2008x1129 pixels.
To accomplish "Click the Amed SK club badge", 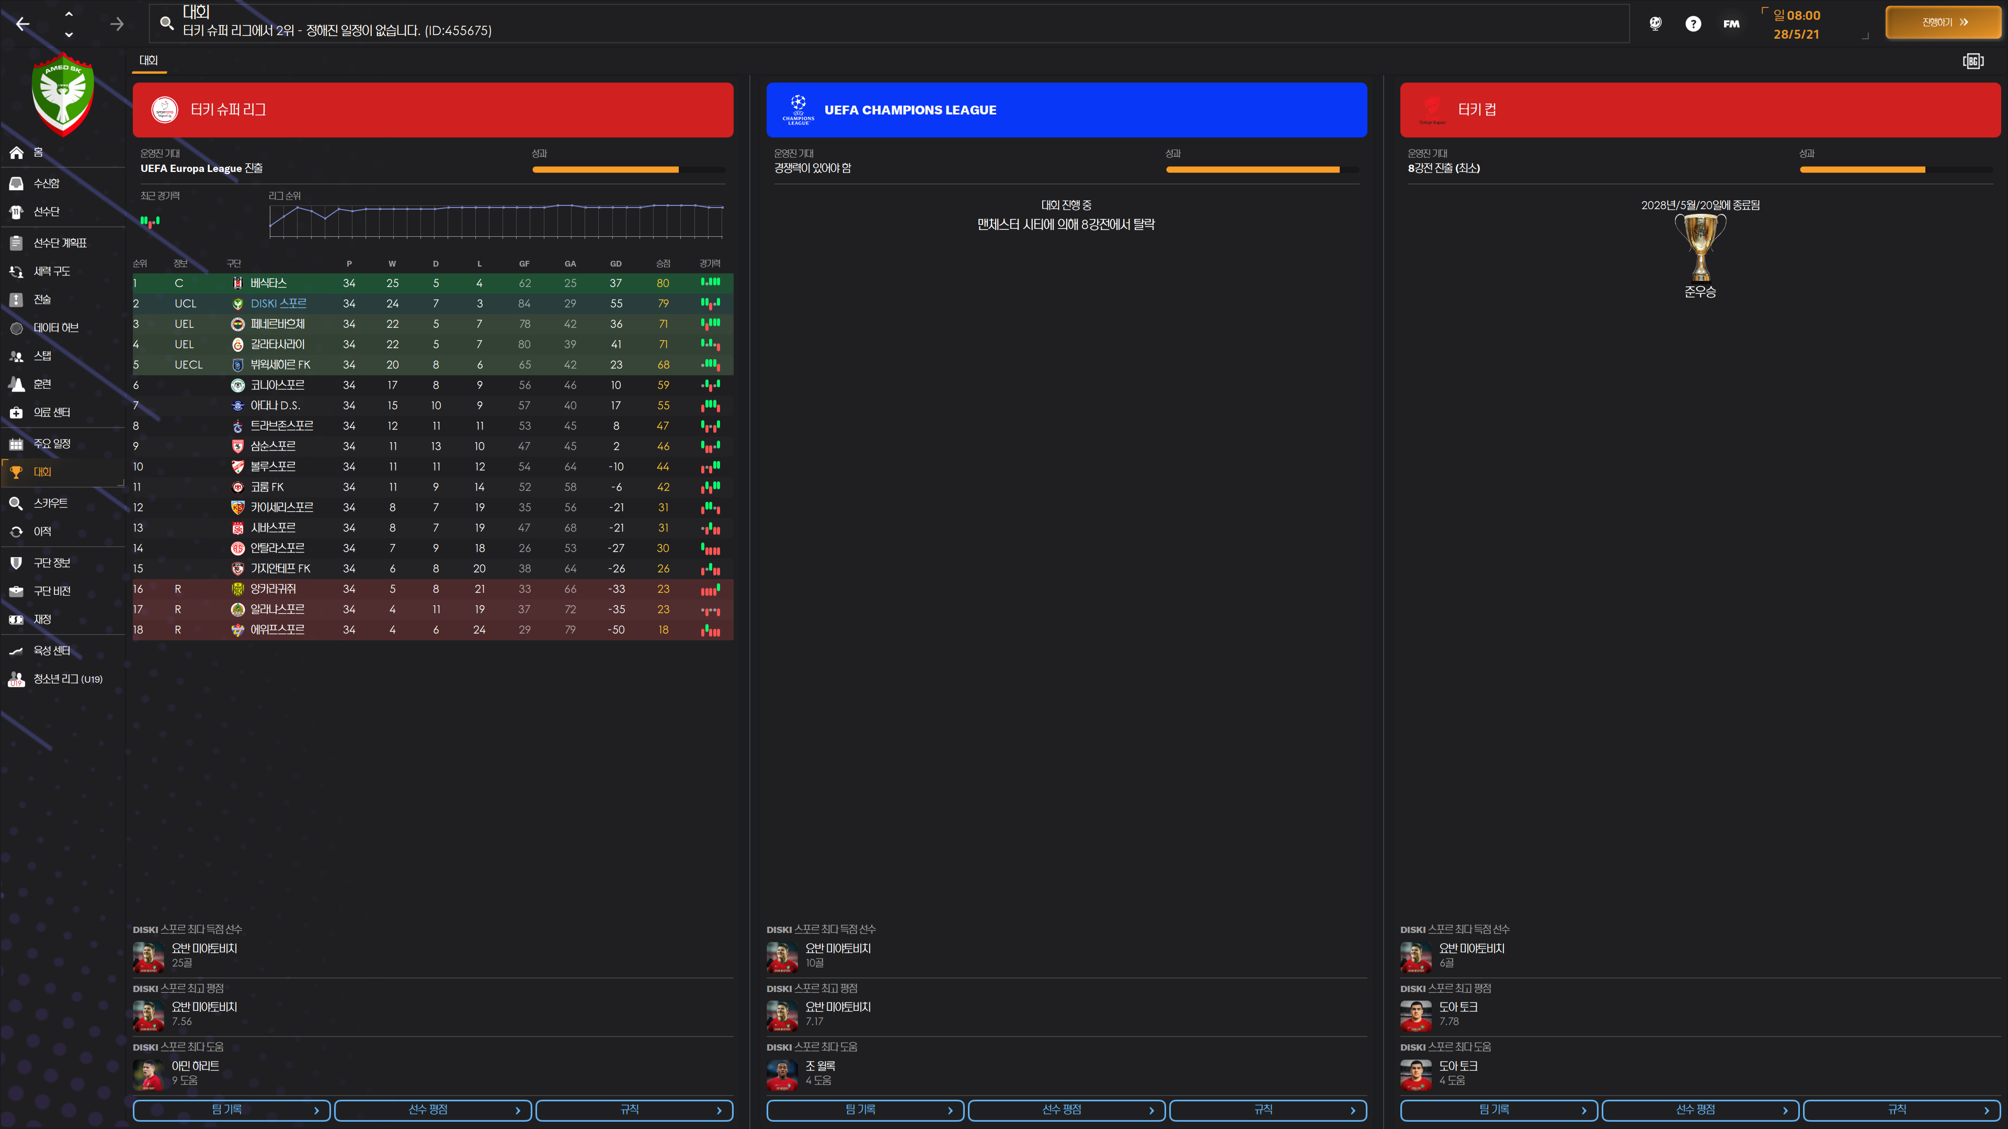I will tap(62, 94).
